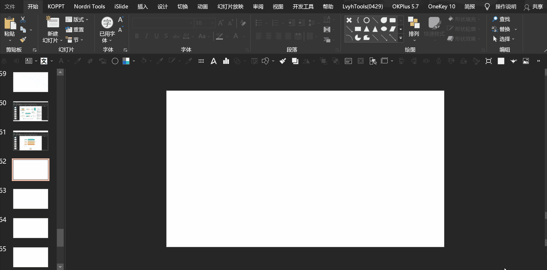Click the Reset (重置) button

(x=75, y=29)
